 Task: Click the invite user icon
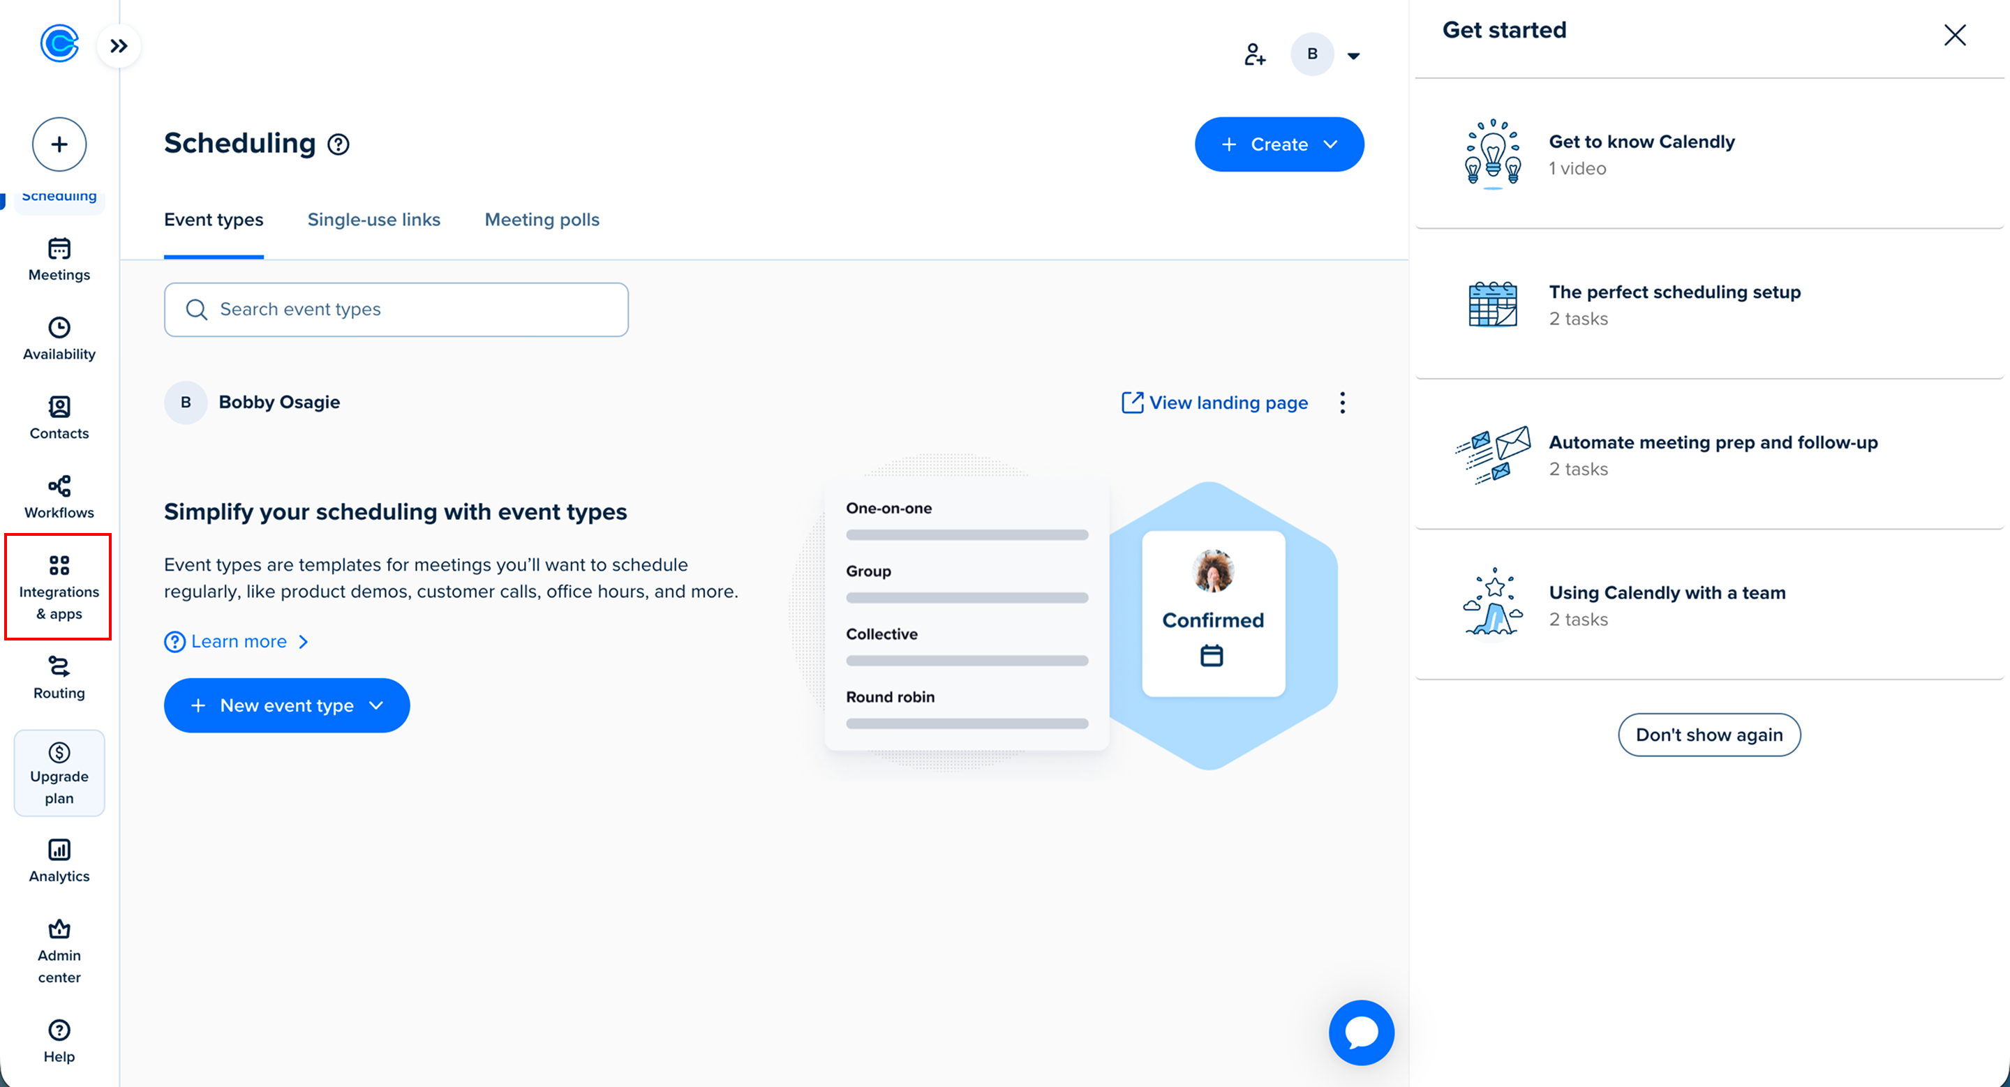point(1254,54)
